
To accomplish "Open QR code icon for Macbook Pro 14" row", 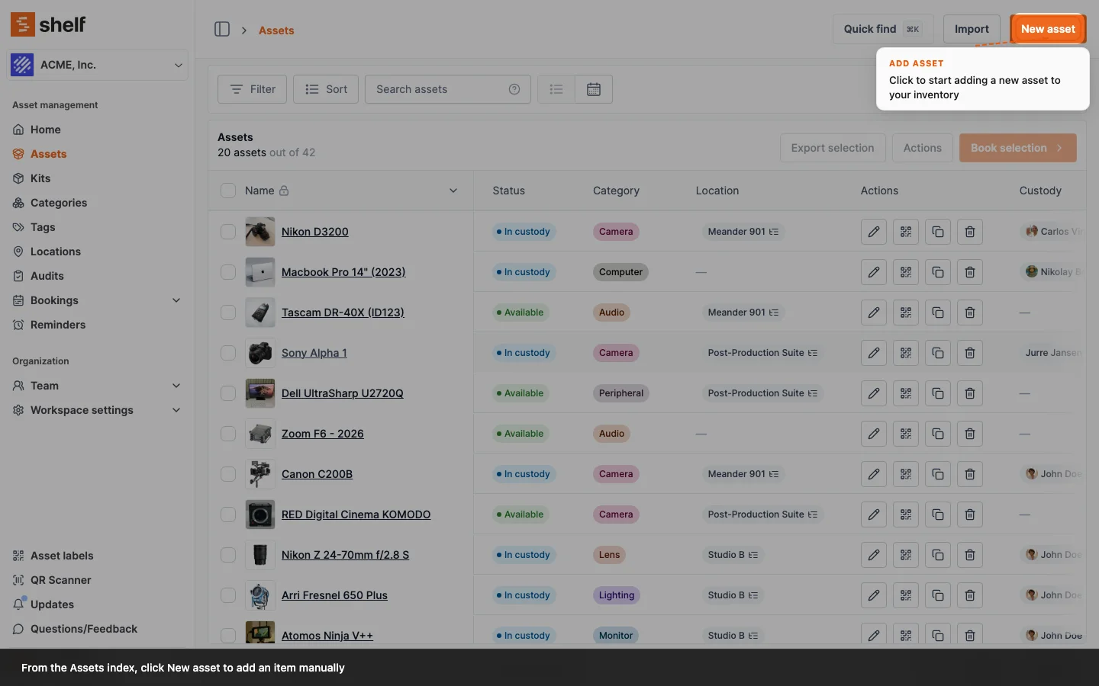I will click(x=906, y=272).
